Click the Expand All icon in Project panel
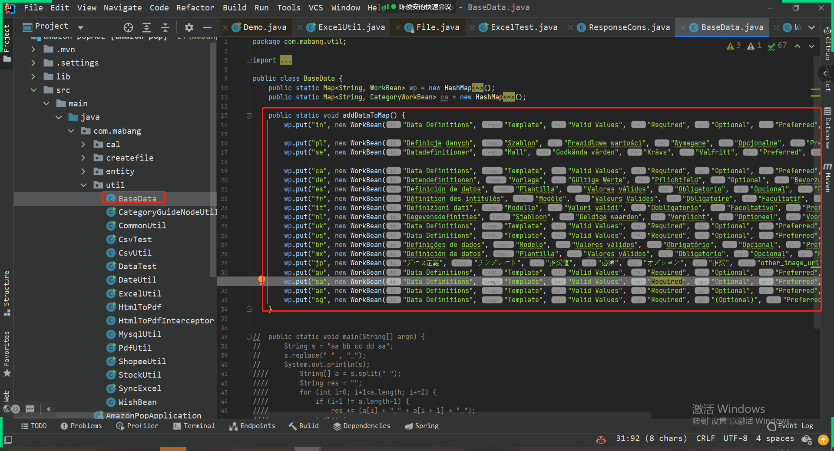Screen dimensions: 834x451 pos(147,28)
